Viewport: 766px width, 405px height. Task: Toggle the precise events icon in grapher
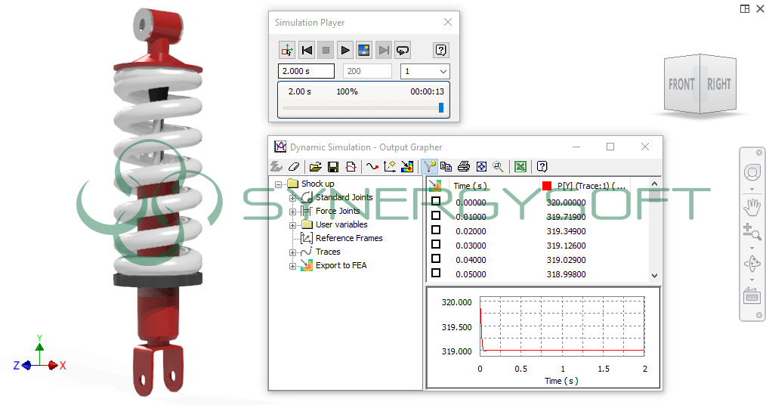429,166
